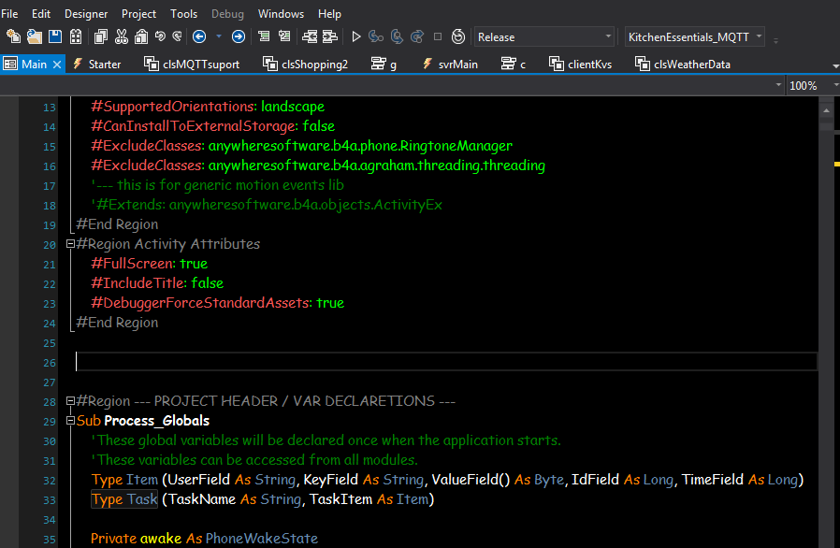Click line number 32 in the gutter
Image resolution: width=840 pixels, height=548 pixels.
tap(50, 481)
